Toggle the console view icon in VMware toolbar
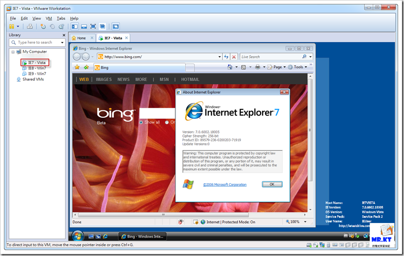 pos(116,26)
